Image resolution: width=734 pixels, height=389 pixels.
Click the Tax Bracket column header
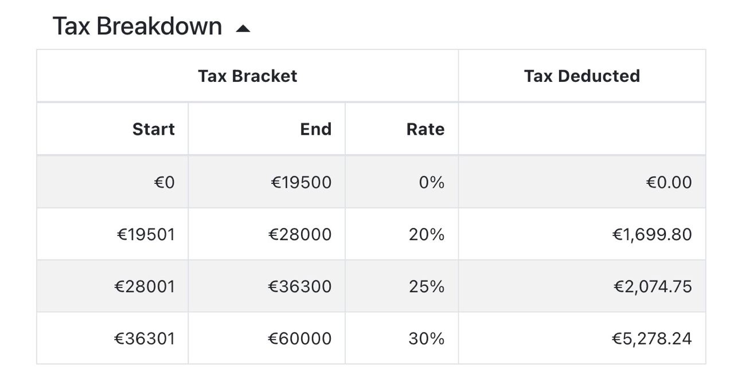247,76
